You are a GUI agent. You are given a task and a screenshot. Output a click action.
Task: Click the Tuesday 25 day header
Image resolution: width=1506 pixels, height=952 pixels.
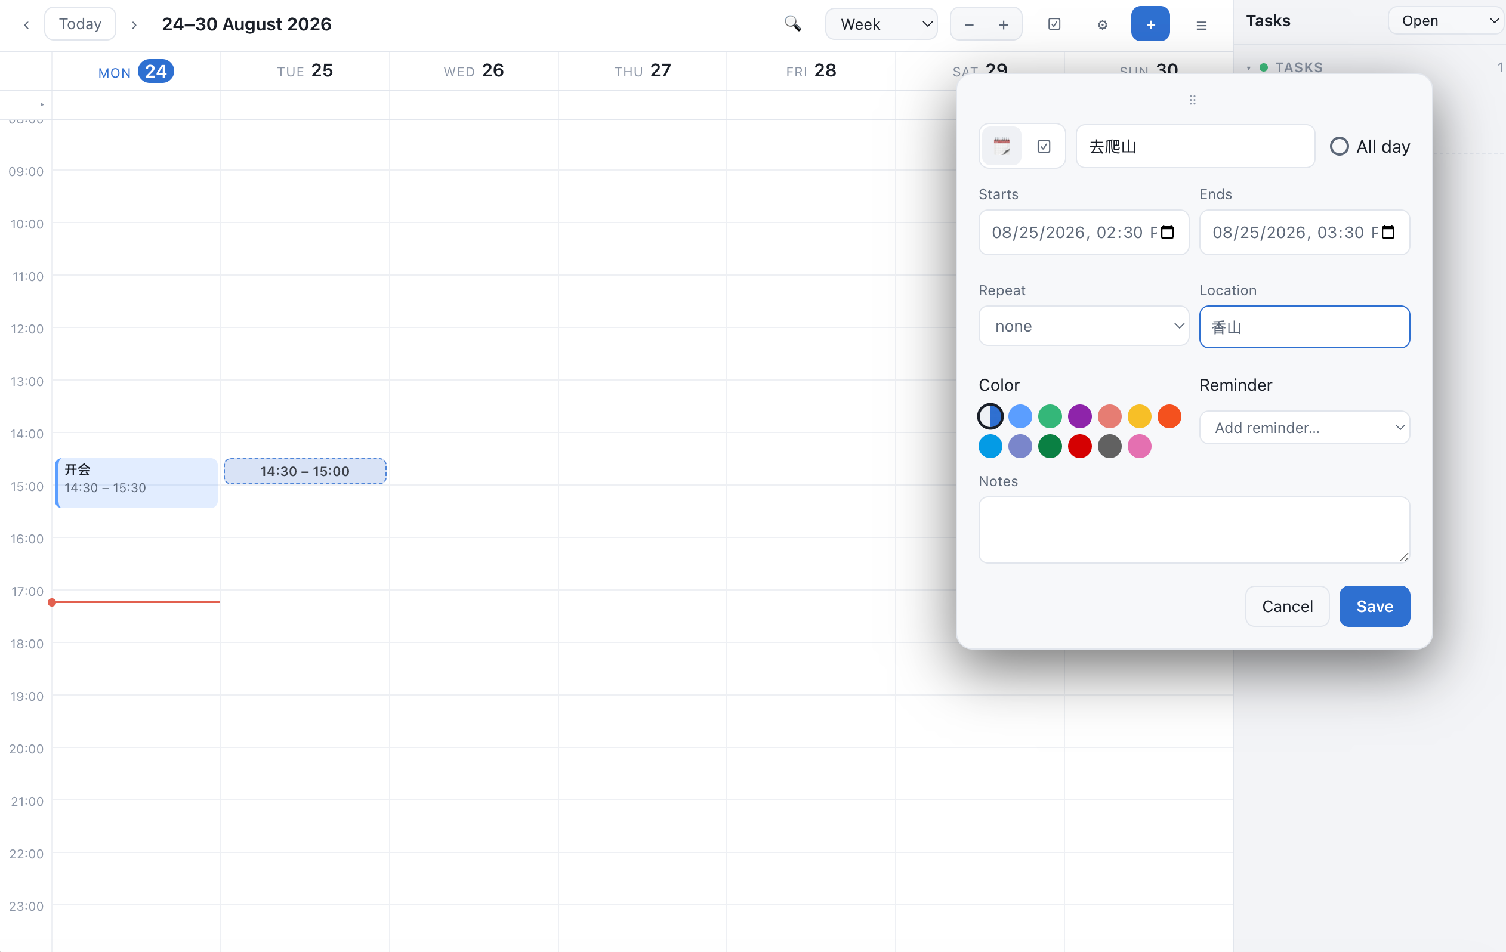click(x=304, y=71)
